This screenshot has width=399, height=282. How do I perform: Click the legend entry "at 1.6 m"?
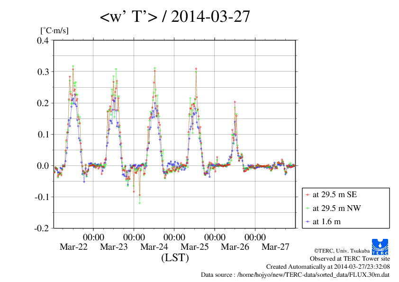pyautogui.click(x=326, y=222)
